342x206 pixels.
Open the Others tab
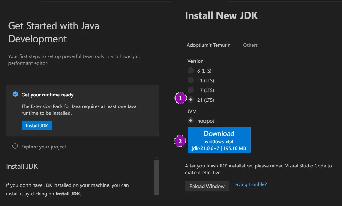coord(250,45)
